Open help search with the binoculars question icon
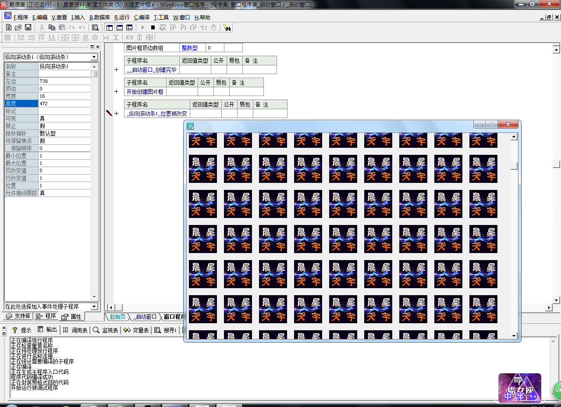The height and width of the screenshot is (407, 561). click(227, 27)
